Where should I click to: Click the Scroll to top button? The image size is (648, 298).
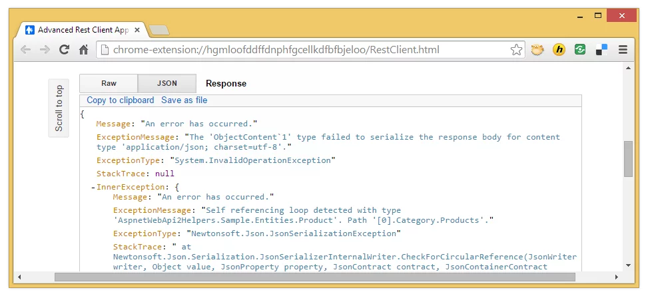pyautogui.click(x=59, y=108)
